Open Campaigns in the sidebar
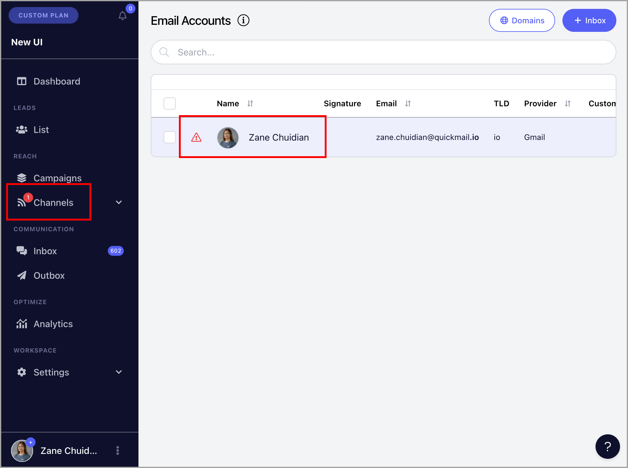 point(57,178)
